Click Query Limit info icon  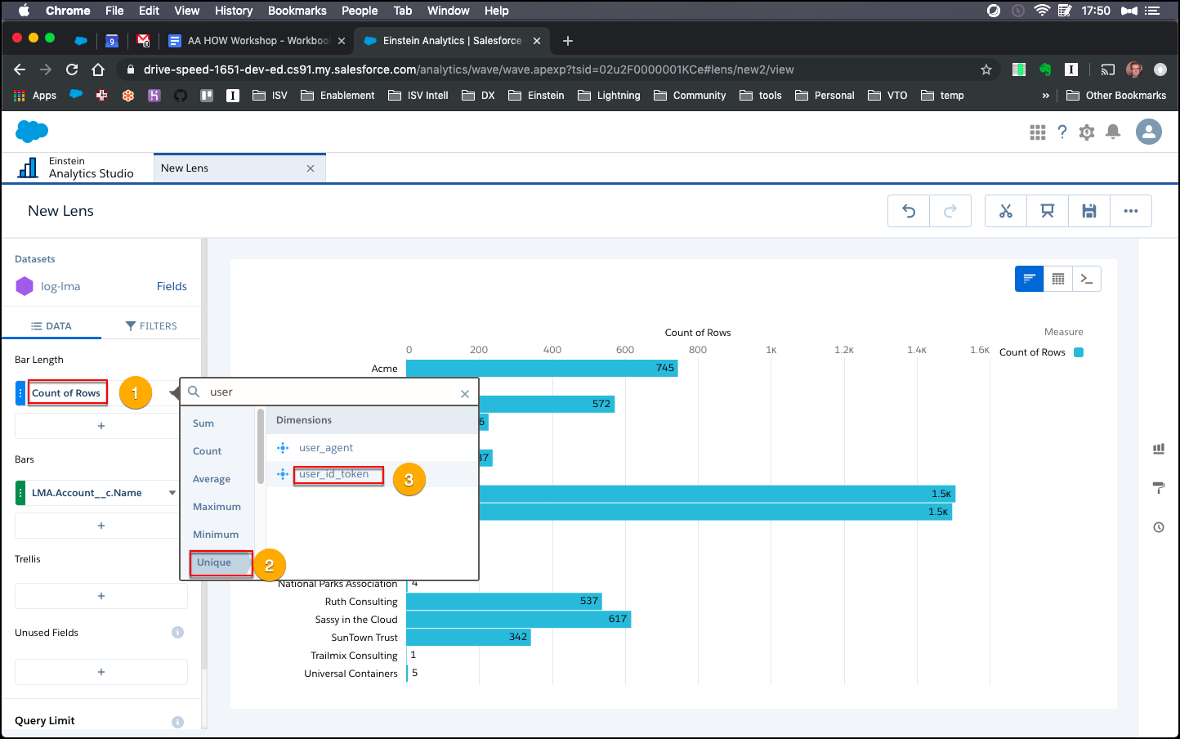click(x=177, y=722)
